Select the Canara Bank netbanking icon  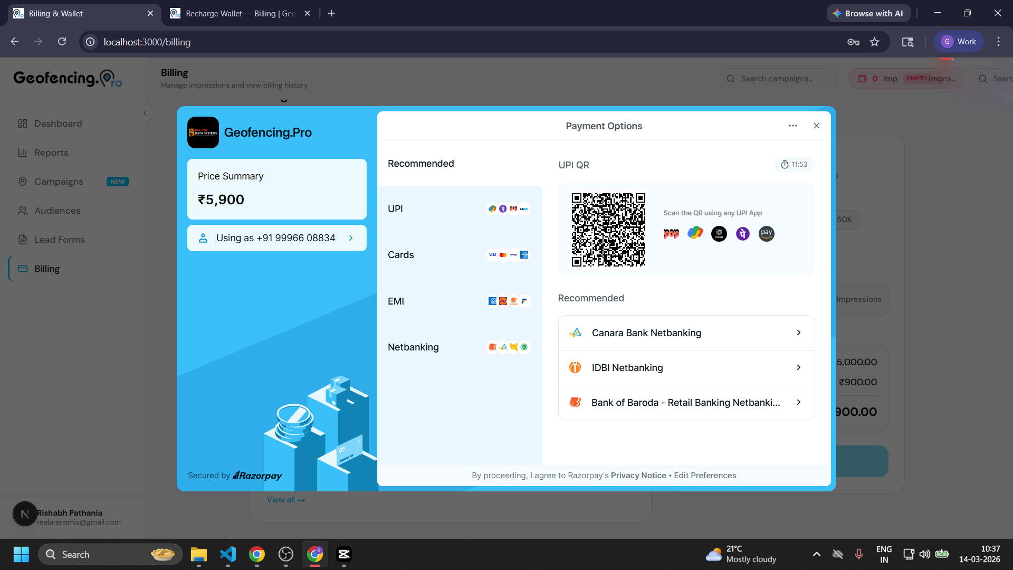pyautogui.click(x=576, y=332)
